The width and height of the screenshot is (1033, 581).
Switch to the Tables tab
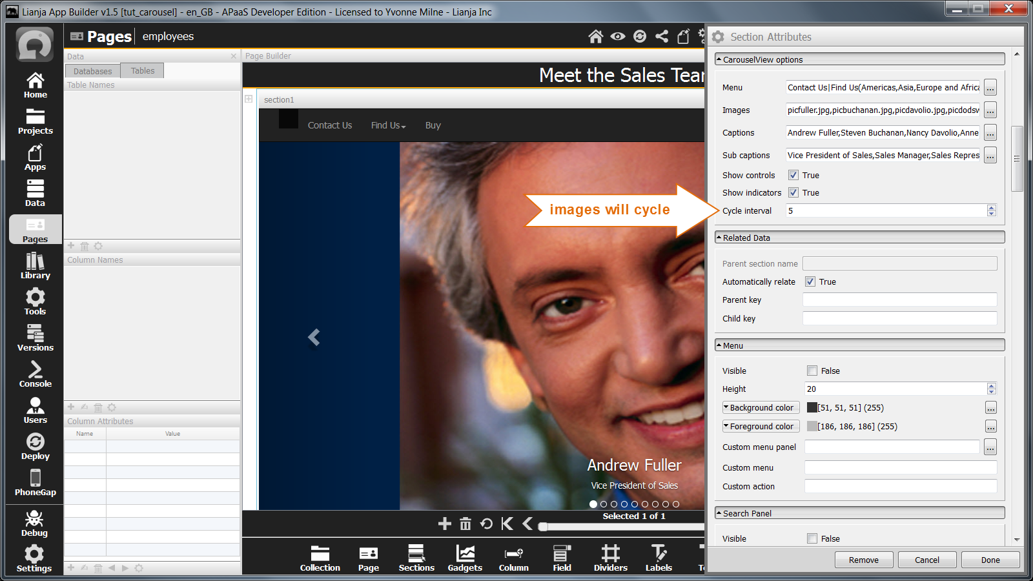(x=142, y=71)
